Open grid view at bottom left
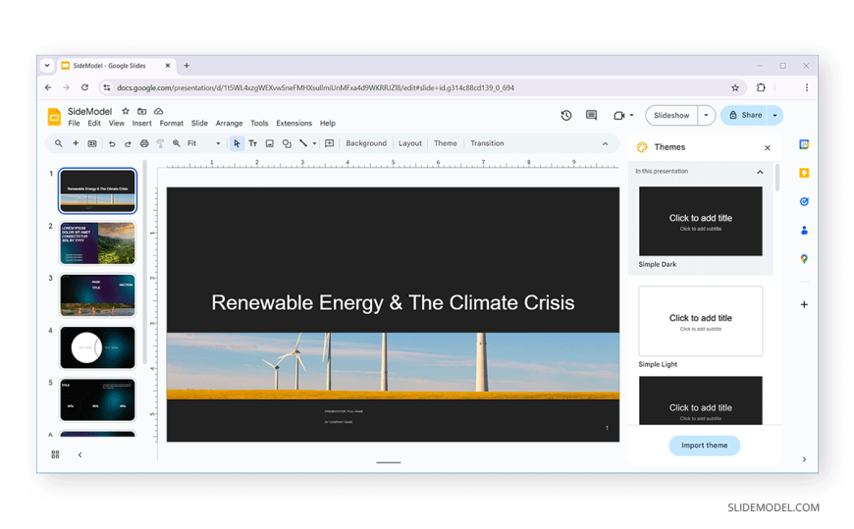 tap(55, 454)
